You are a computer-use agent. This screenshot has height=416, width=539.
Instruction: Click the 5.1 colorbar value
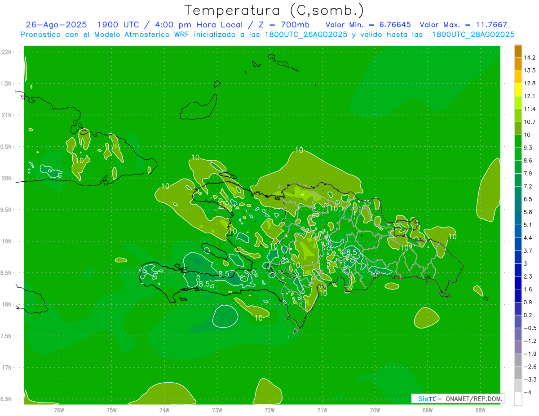pyautogui.click(x=528, y=225)
